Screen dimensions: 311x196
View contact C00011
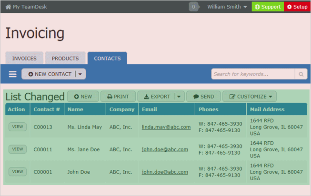pyautogui.click(x=18, y=149)
